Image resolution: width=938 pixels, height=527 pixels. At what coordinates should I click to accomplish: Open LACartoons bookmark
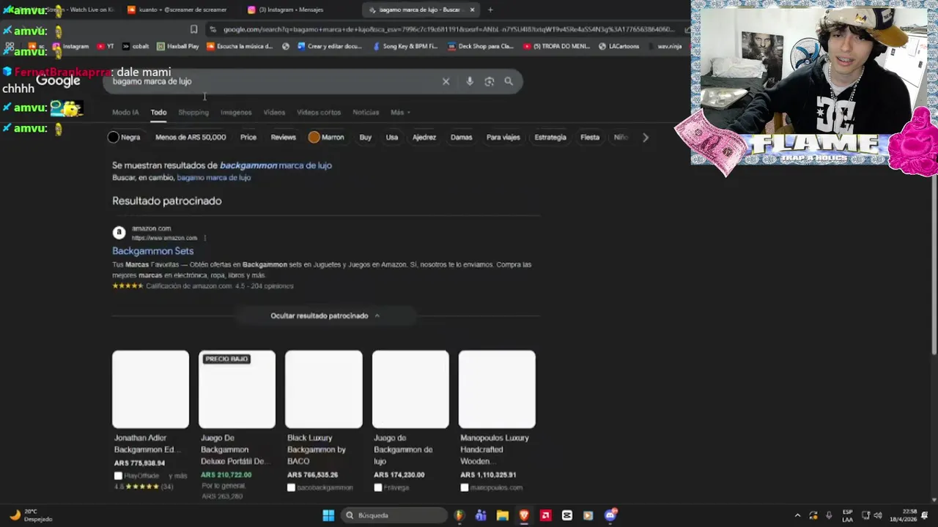pyautogui.click(x=619, y=46)
